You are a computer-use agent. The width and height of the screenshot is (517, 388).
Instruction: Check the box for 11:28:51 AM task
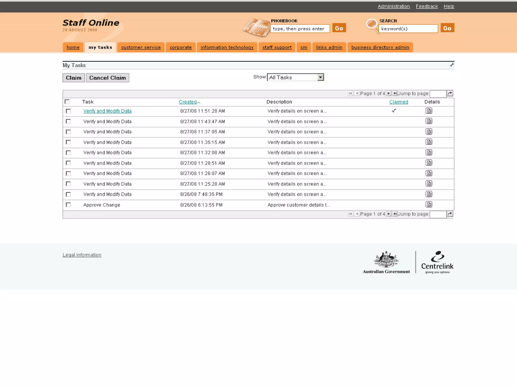pos(68,163)
